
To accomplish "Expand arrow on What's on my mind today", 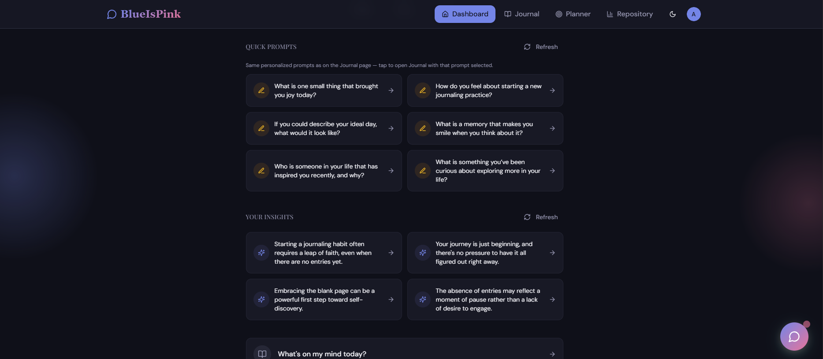I will point(552,354).
